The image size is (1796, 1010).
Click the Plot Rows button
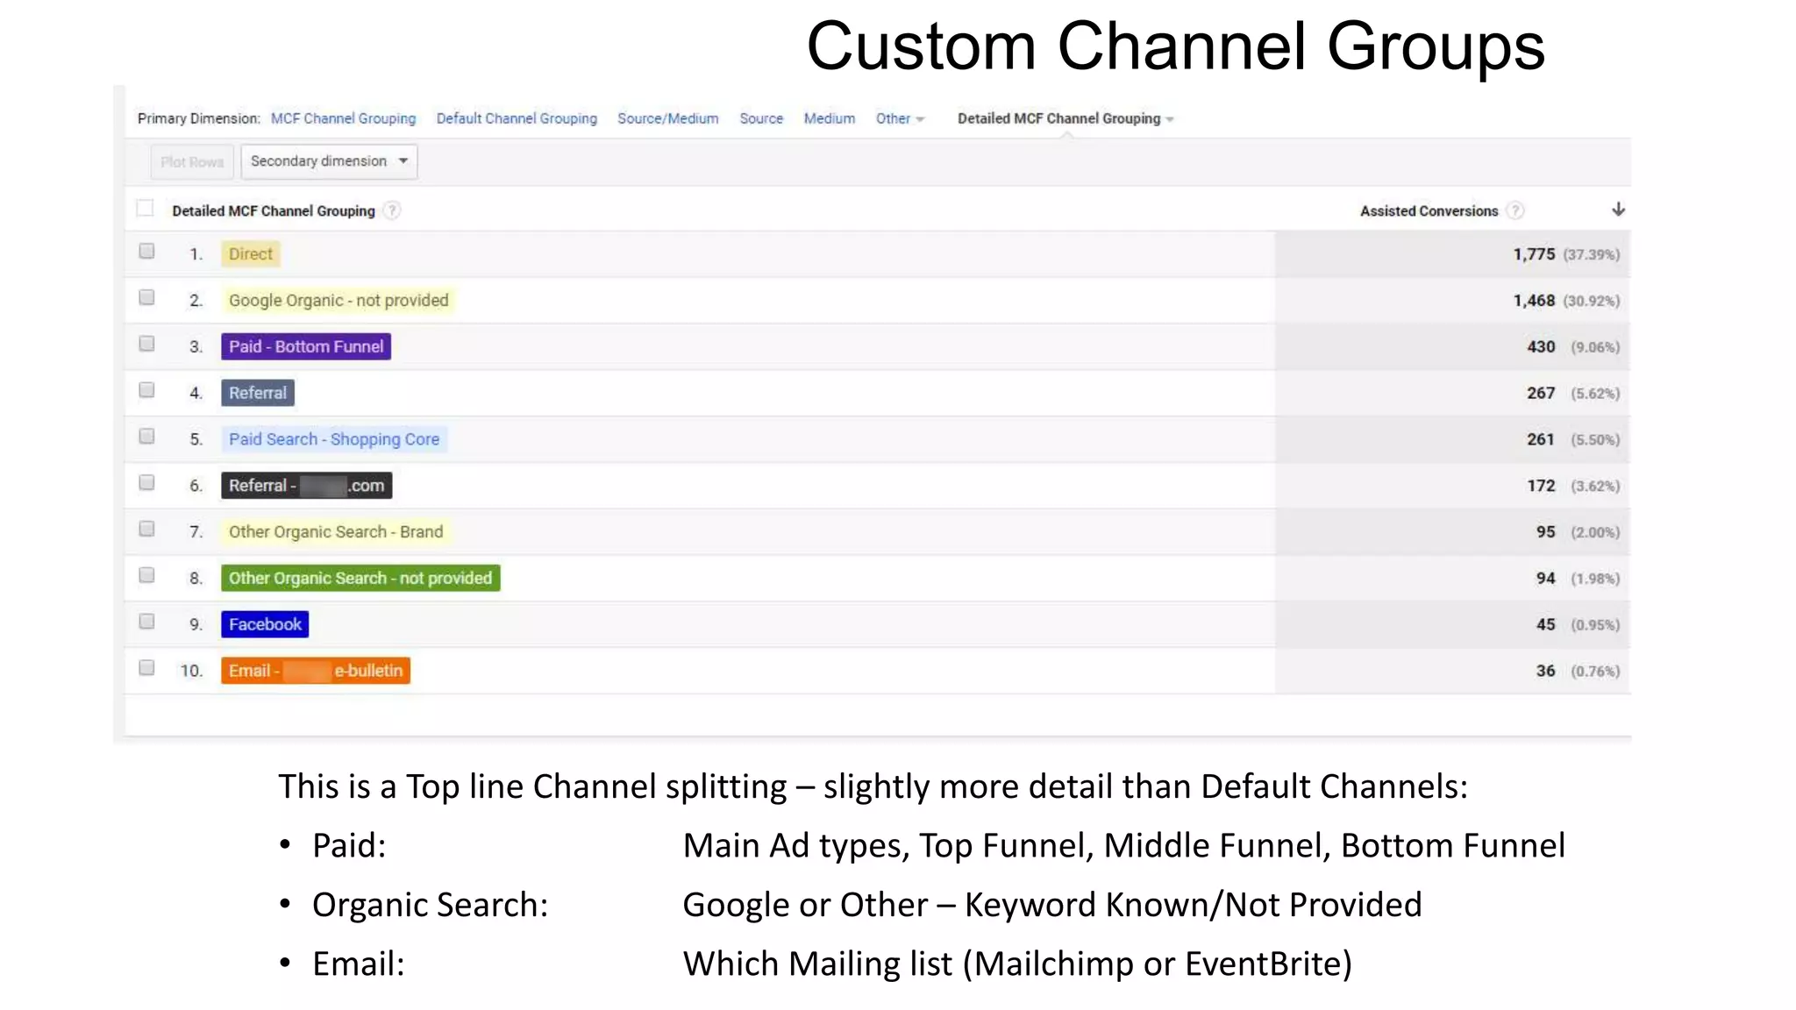point(192,162)
